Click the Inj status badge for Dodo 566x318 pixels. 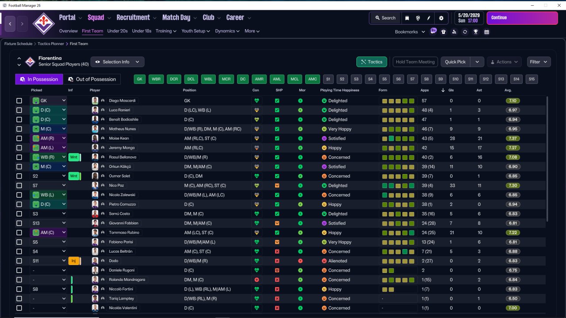(x=74, y=261)
